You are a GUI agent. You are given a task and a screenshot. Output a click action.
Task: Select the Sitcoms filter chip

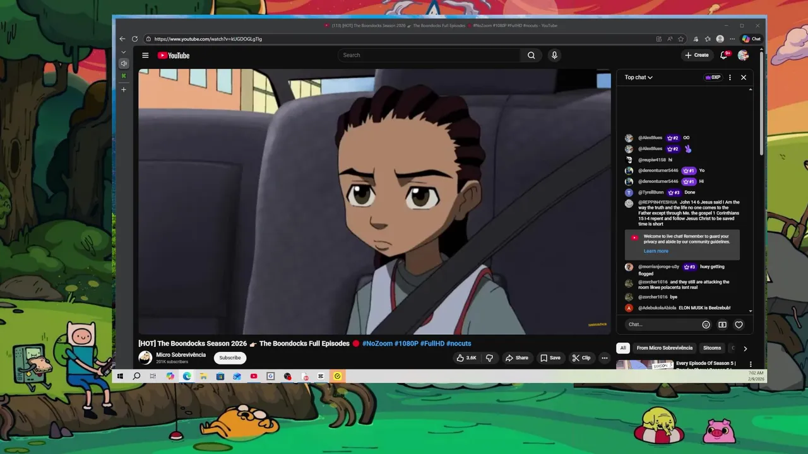(x=712, y=348)
